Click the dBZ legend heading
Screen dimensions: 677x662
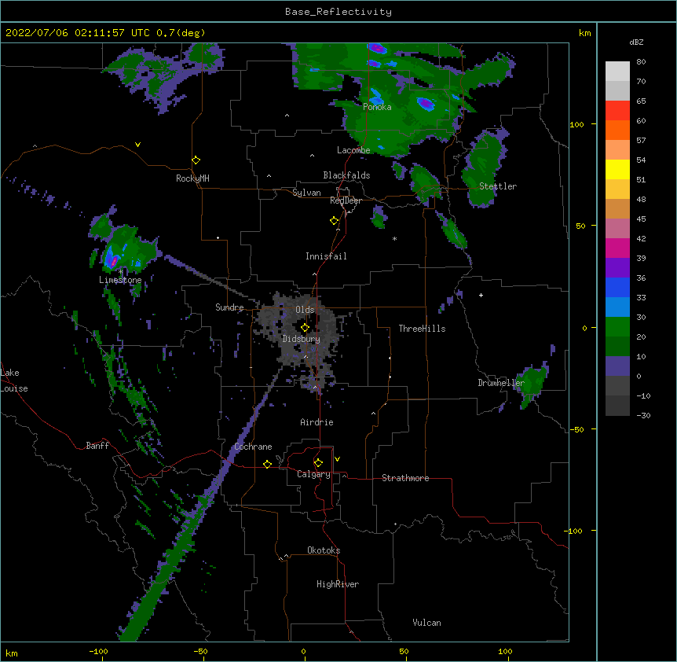point(636,42)
